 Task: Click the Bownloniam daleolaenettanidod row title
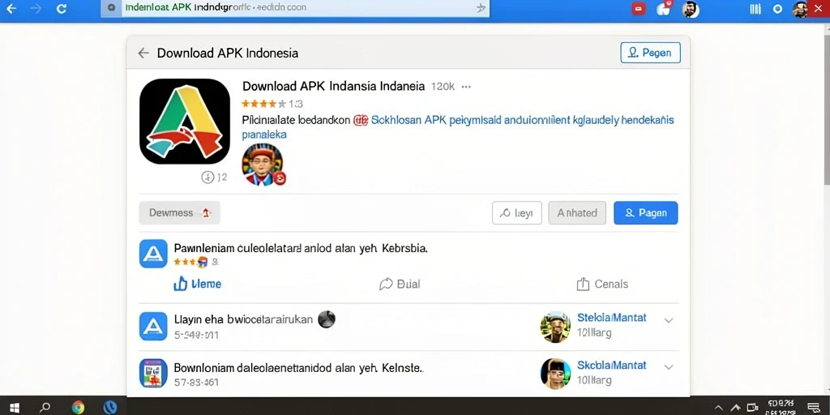[x=299, y=367]
